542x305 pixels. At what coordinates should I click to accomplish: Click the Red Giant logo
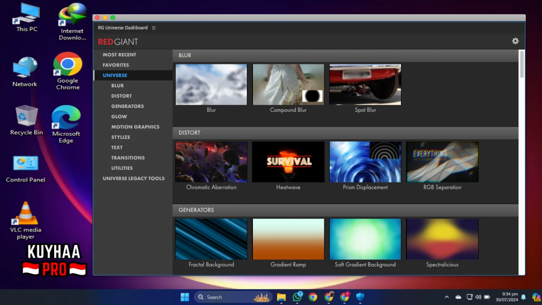point(118,42)
